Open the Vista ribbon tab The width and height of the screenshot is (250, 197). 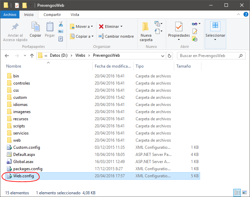pos(75,15)
